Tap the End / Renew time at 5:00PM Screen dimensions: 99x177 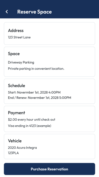click(39, 98)
